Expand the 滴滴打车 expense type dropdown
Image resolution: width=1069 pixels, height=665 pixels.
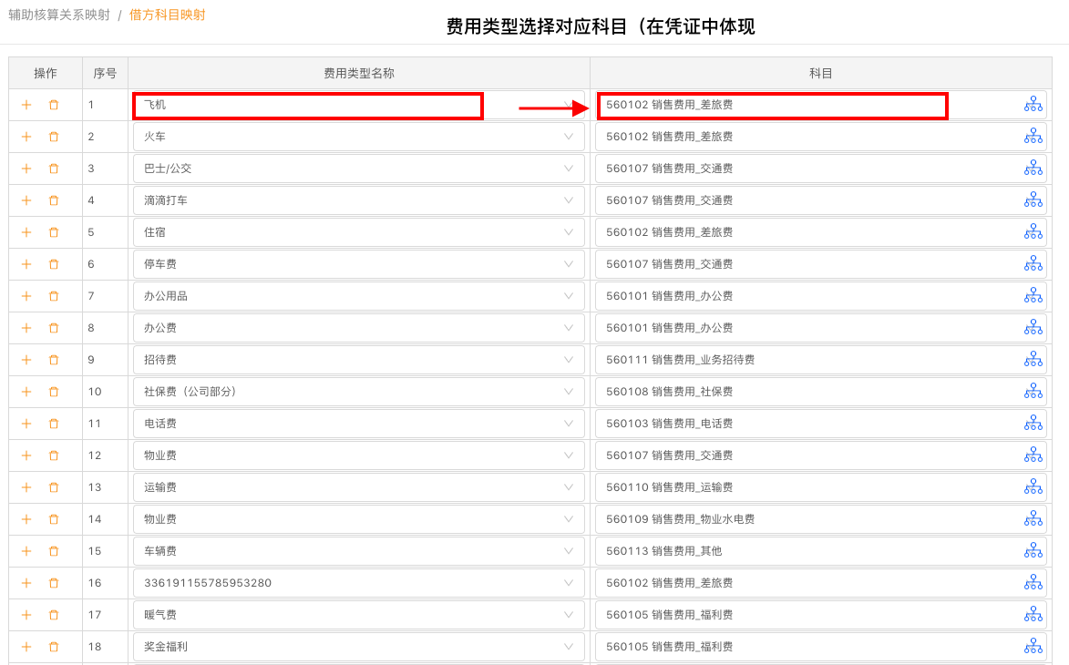[569, 200]
